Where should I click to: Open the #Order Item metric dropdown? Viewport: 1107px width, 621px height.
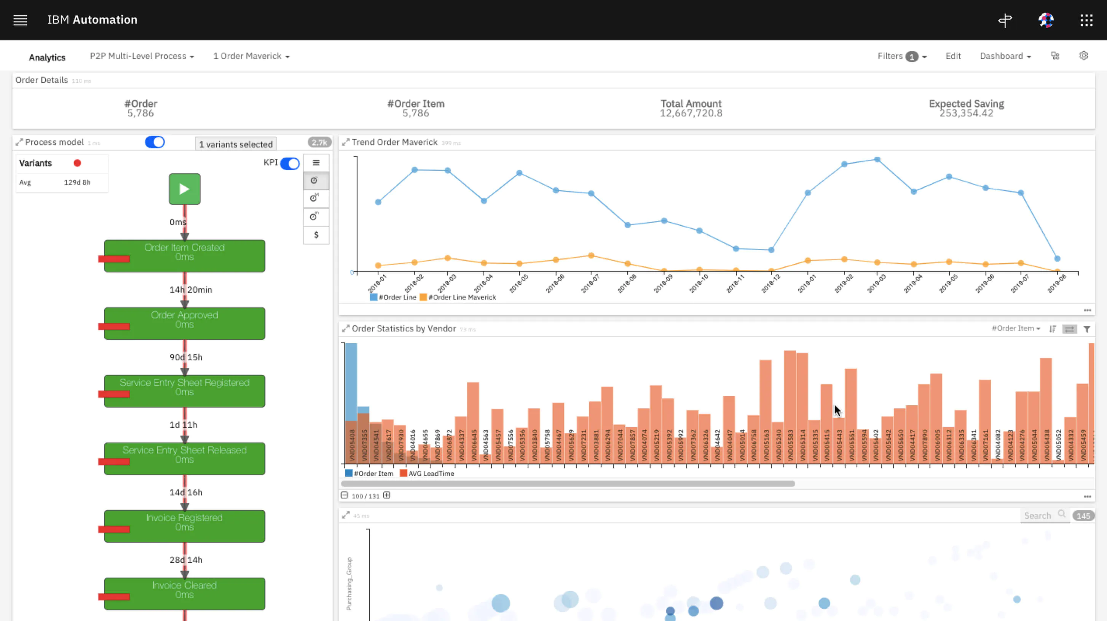pos(1016,328)
